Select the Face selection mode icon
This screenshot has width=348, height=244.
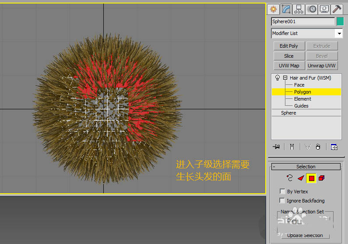pyautogui.click(x=301, y=178)
